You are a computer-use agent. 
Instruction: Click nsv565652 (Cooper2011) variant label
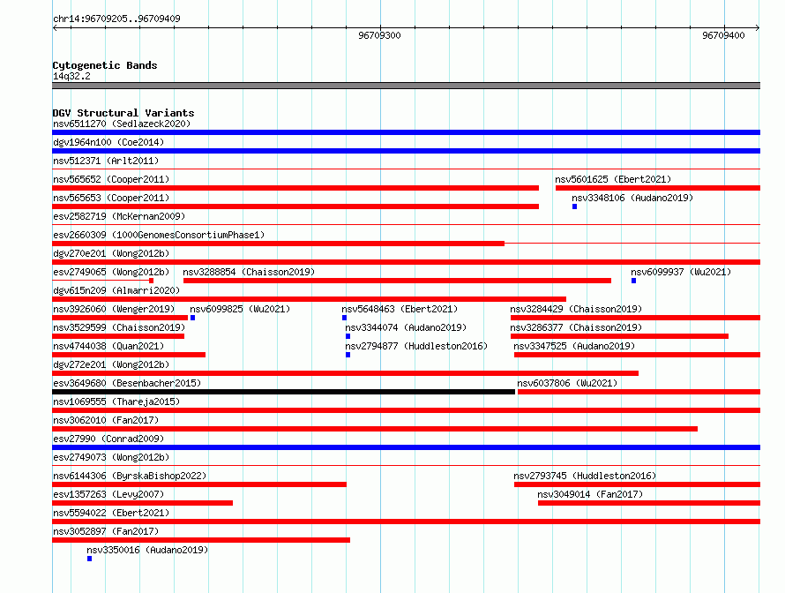111,179
